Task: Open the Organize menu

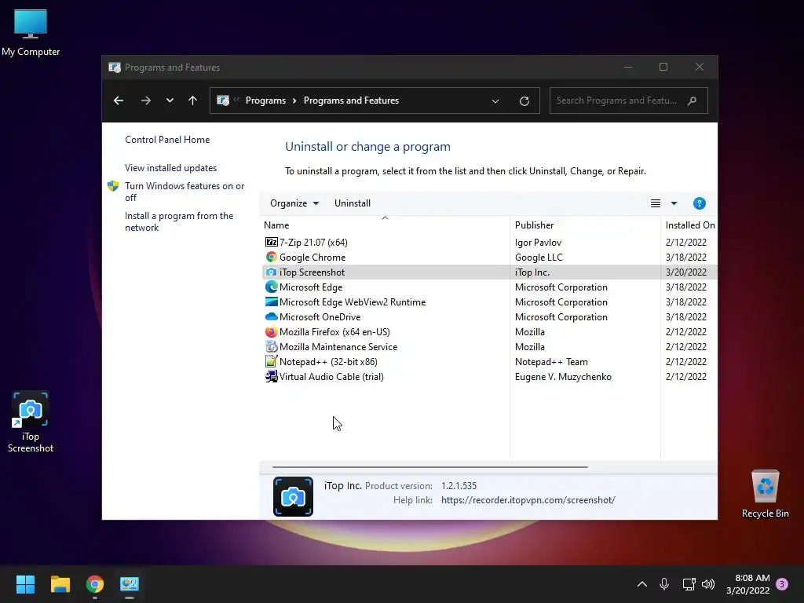Action: (x=294, y=203)
